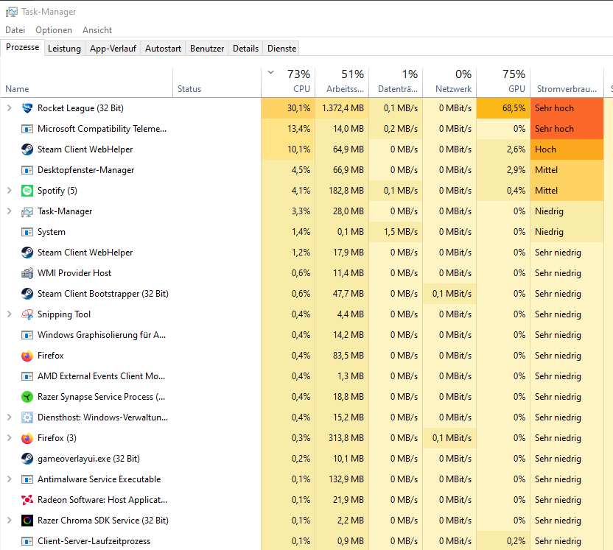The image size is (613, 550).
Task: Click the Microsoft Compatibility Telemetry icon
Action: (27, 129)
